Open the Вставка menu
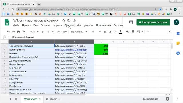The width and height of the screenshot is (183, 103). (45, 25)
